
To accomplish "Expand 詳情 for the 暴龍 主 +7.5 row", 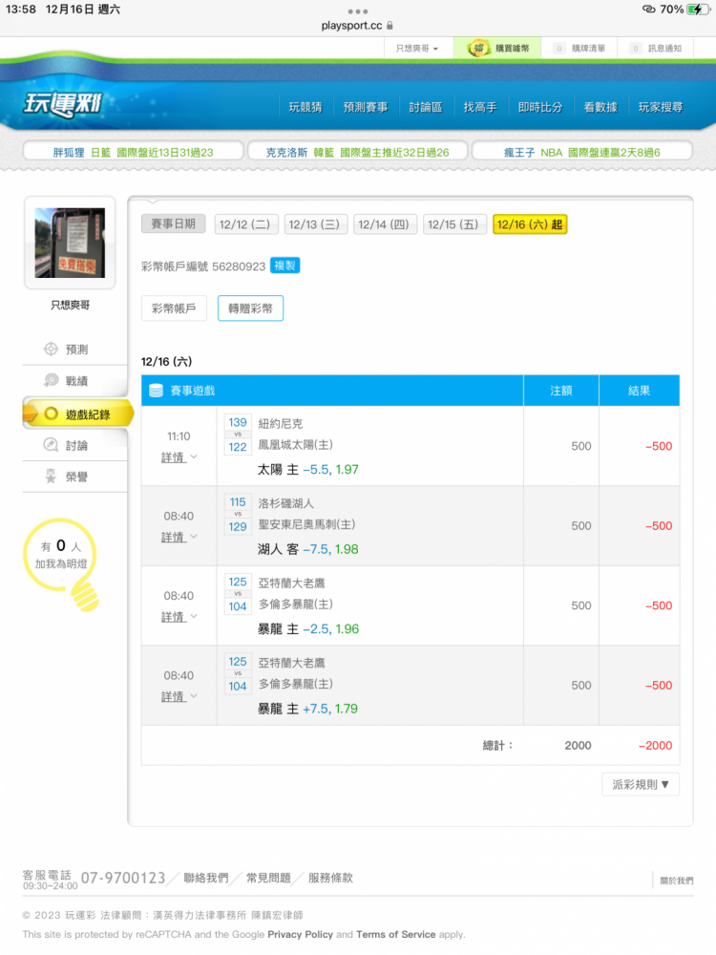I will tap(179, 697).
